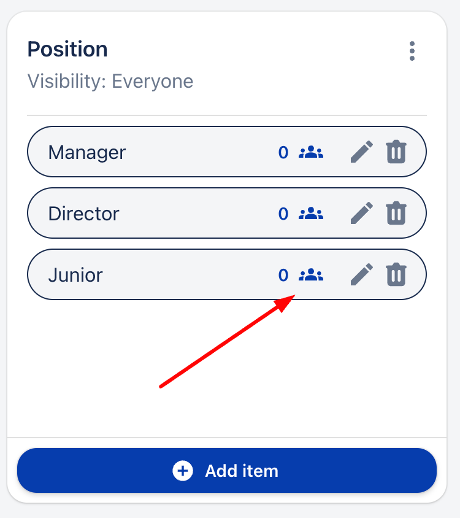
Task: Click the Director member count number
Action: pos(283,214)
